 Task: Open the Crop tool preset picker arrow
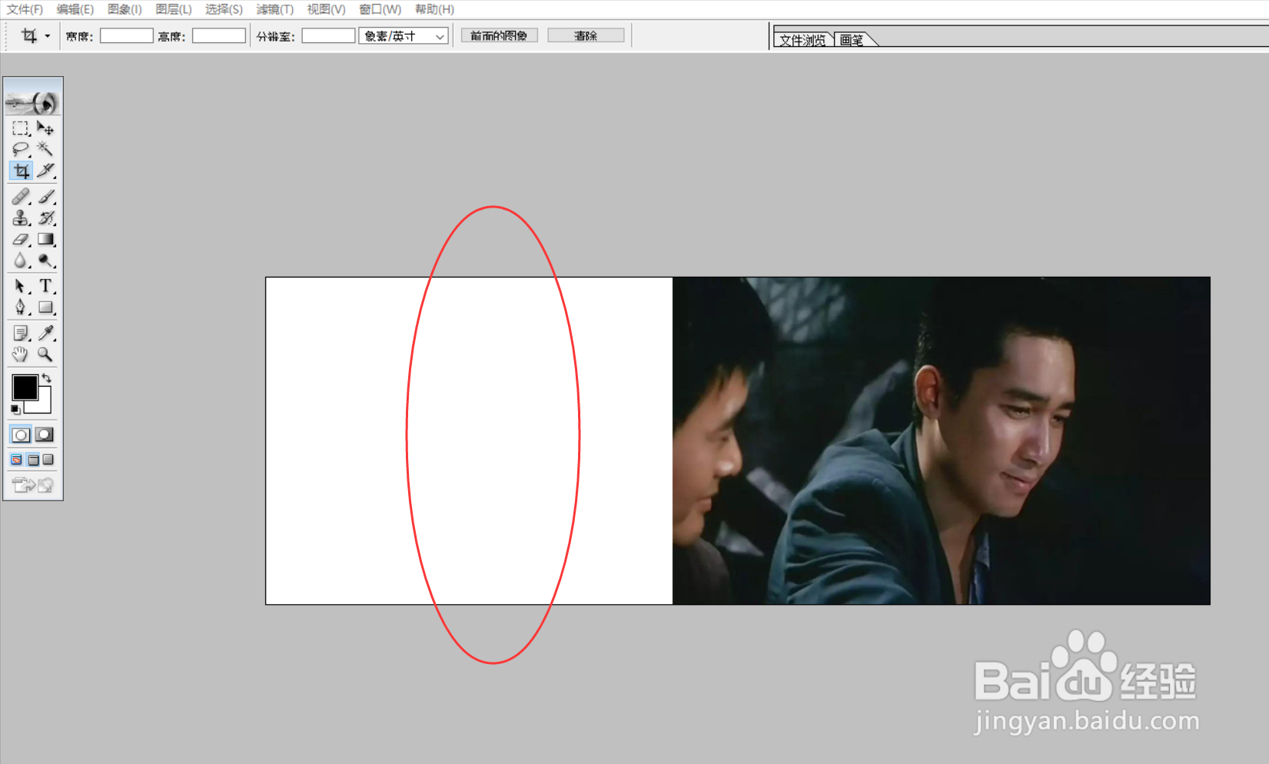pyautogui.click(x=48, y=36)
